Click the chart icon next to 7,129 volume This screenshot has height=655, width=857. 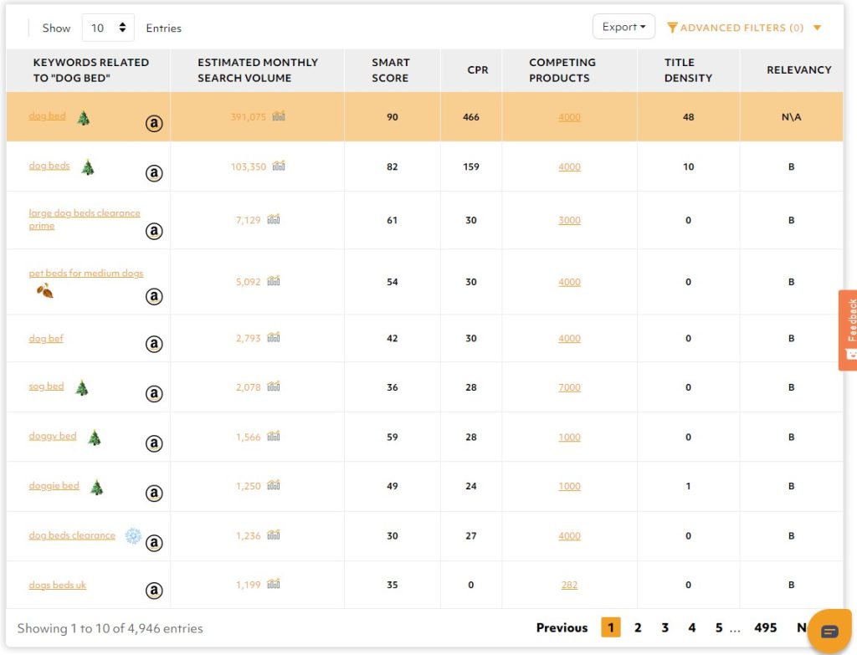click(274, 220)
